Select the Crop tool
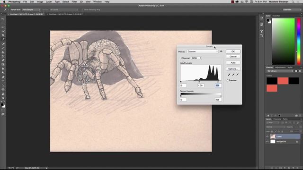Viewport: 303px width, 170px height. (3, 35)
